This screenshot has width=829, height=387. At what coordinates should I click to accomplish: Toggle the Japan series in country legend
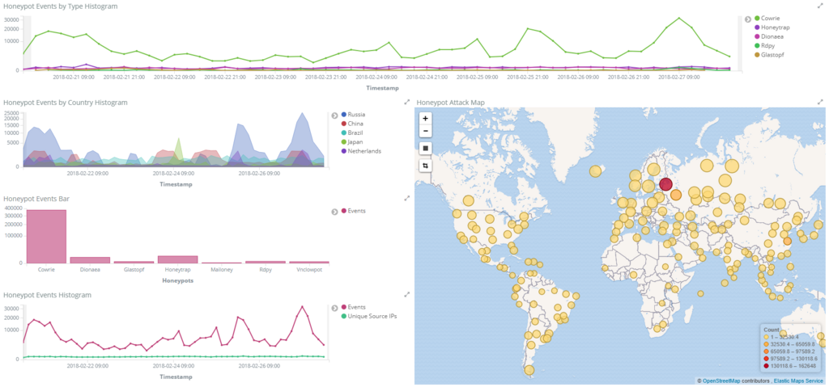coord(353,141)
